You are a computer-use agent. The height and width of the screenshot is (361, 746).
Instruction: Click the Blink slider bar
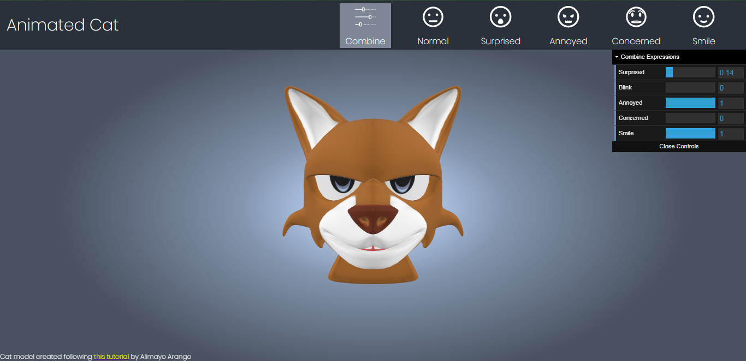coord(690,87)
